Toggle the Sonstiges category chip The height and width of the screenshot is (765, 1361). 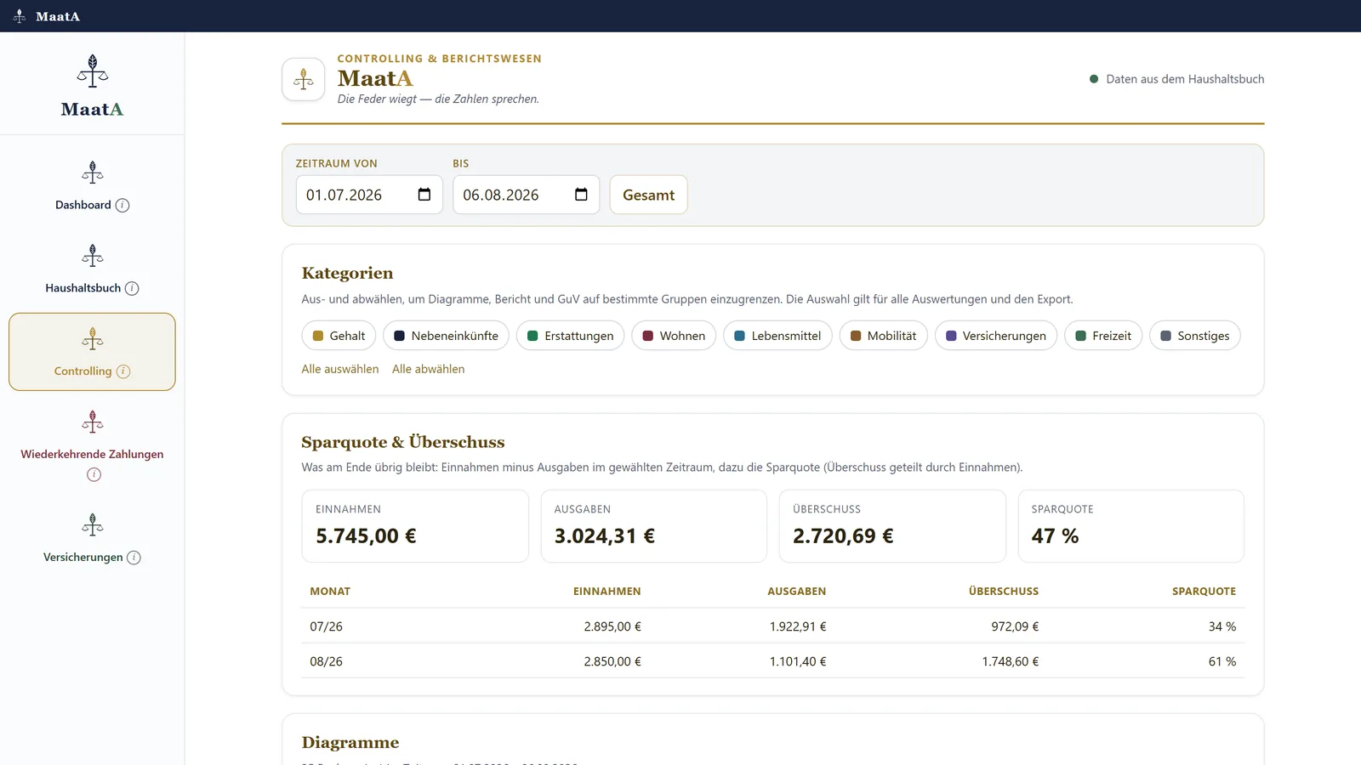click(1194, 336)
